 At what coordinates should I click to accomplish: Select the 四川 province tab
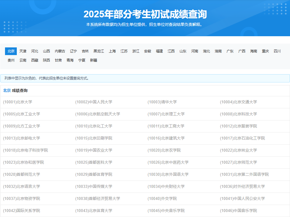pos(277,51)
